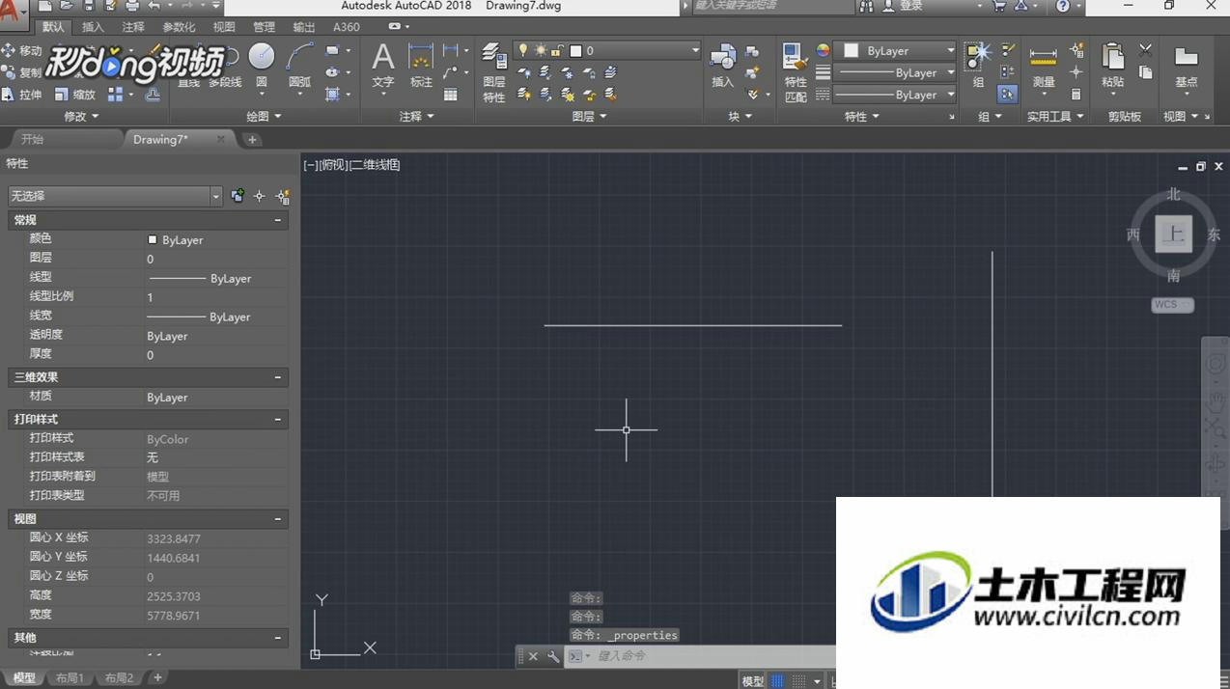Click the viewport label 二维线框 visual style
This screenshot has height=689, width=1230.
point(376,165)
